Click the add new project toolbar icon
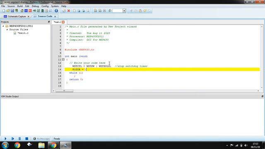This screenshot has width=265, height=149. tap(64, 11)
